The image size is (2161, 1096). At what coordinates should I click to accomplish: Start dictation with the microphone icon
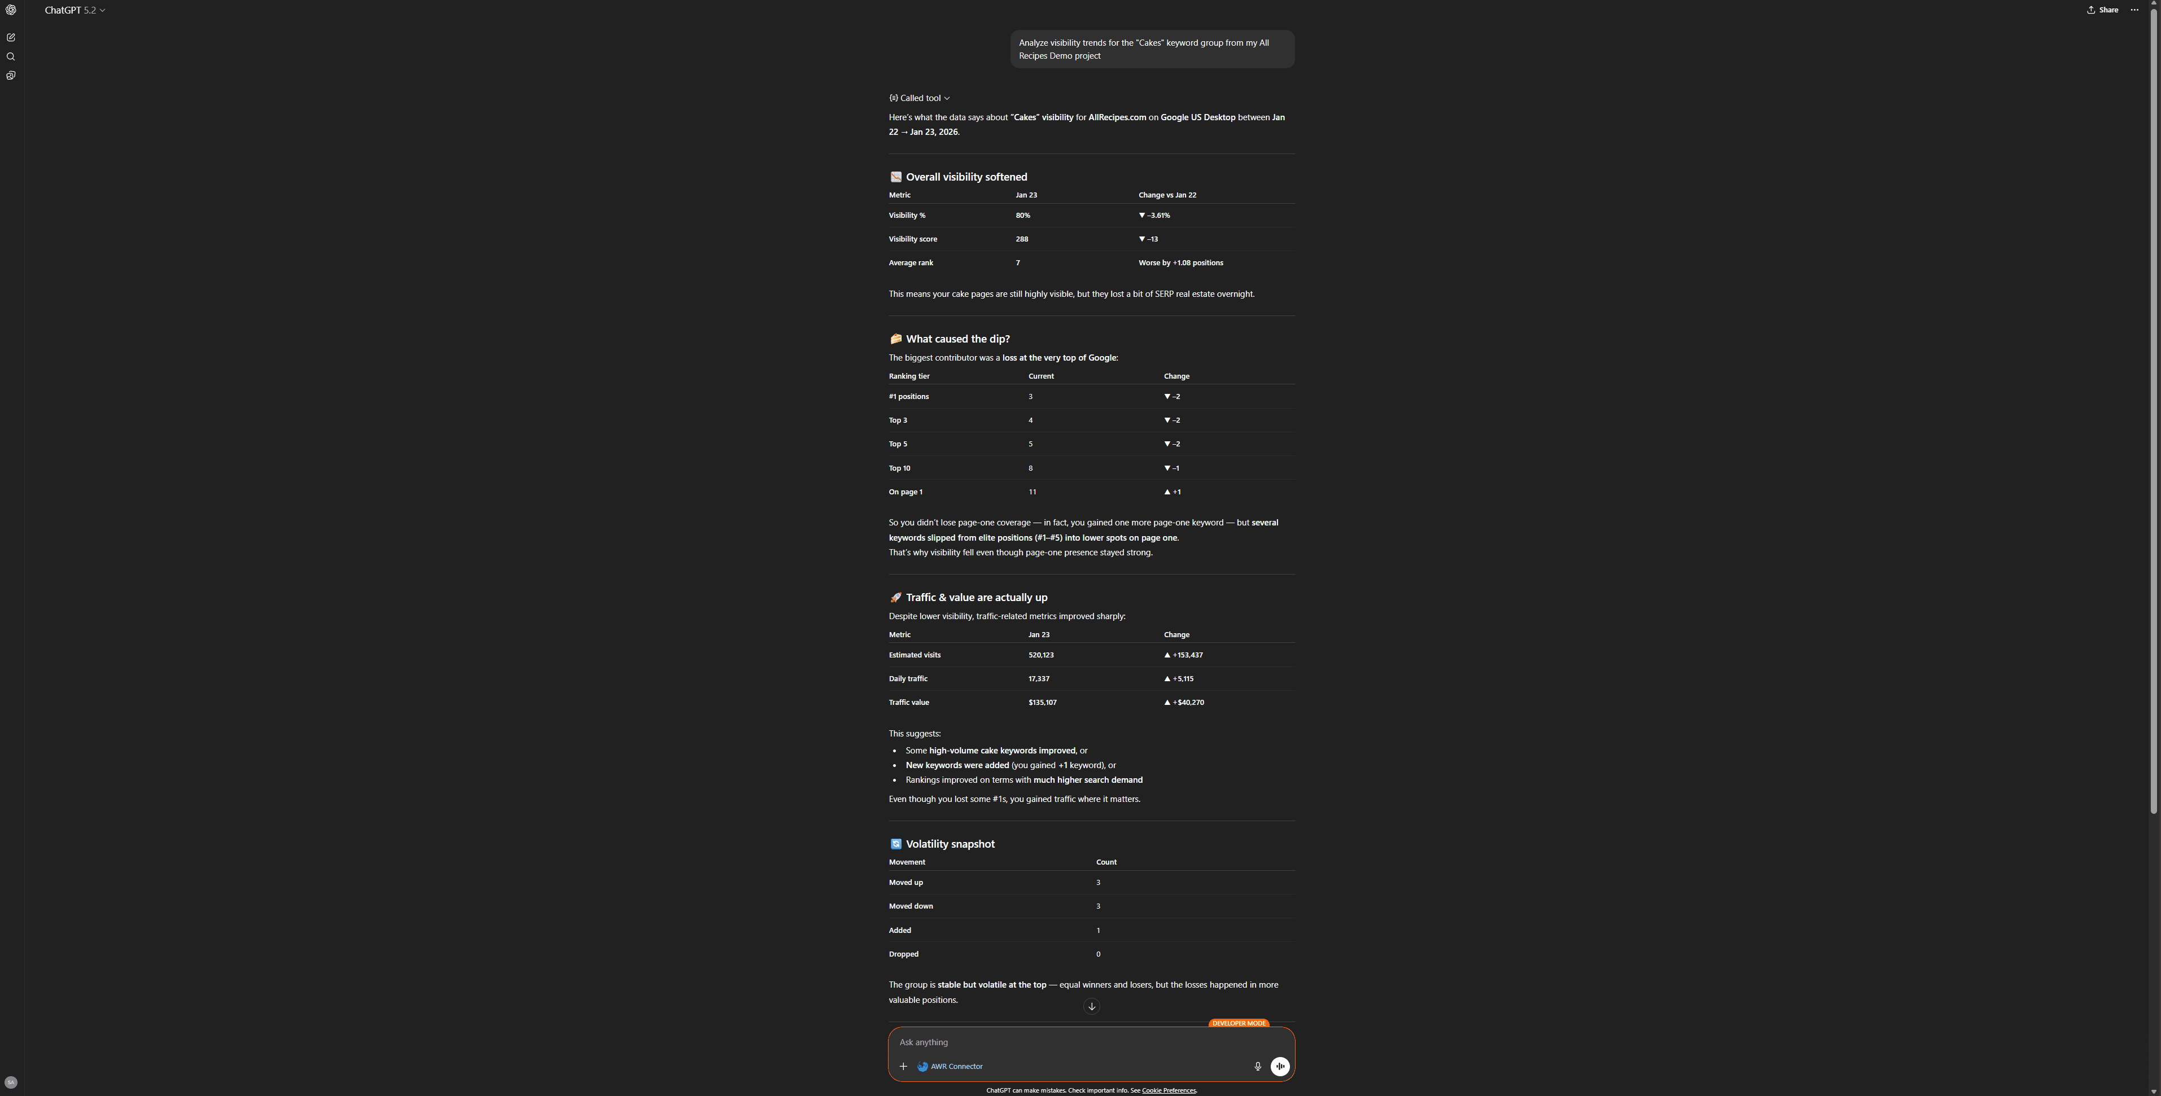pyautogui.click(x=1258, y=1067)
